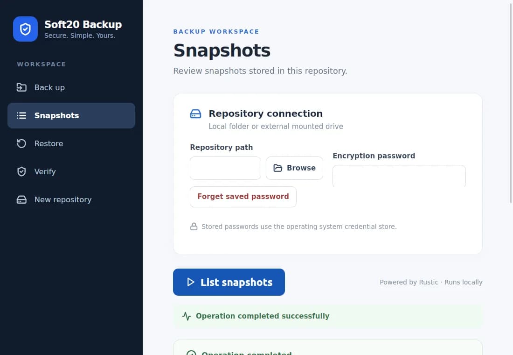Click the Snapshots list icon in sidebar
The image size is (513, 355).
[x=21, y=115]
